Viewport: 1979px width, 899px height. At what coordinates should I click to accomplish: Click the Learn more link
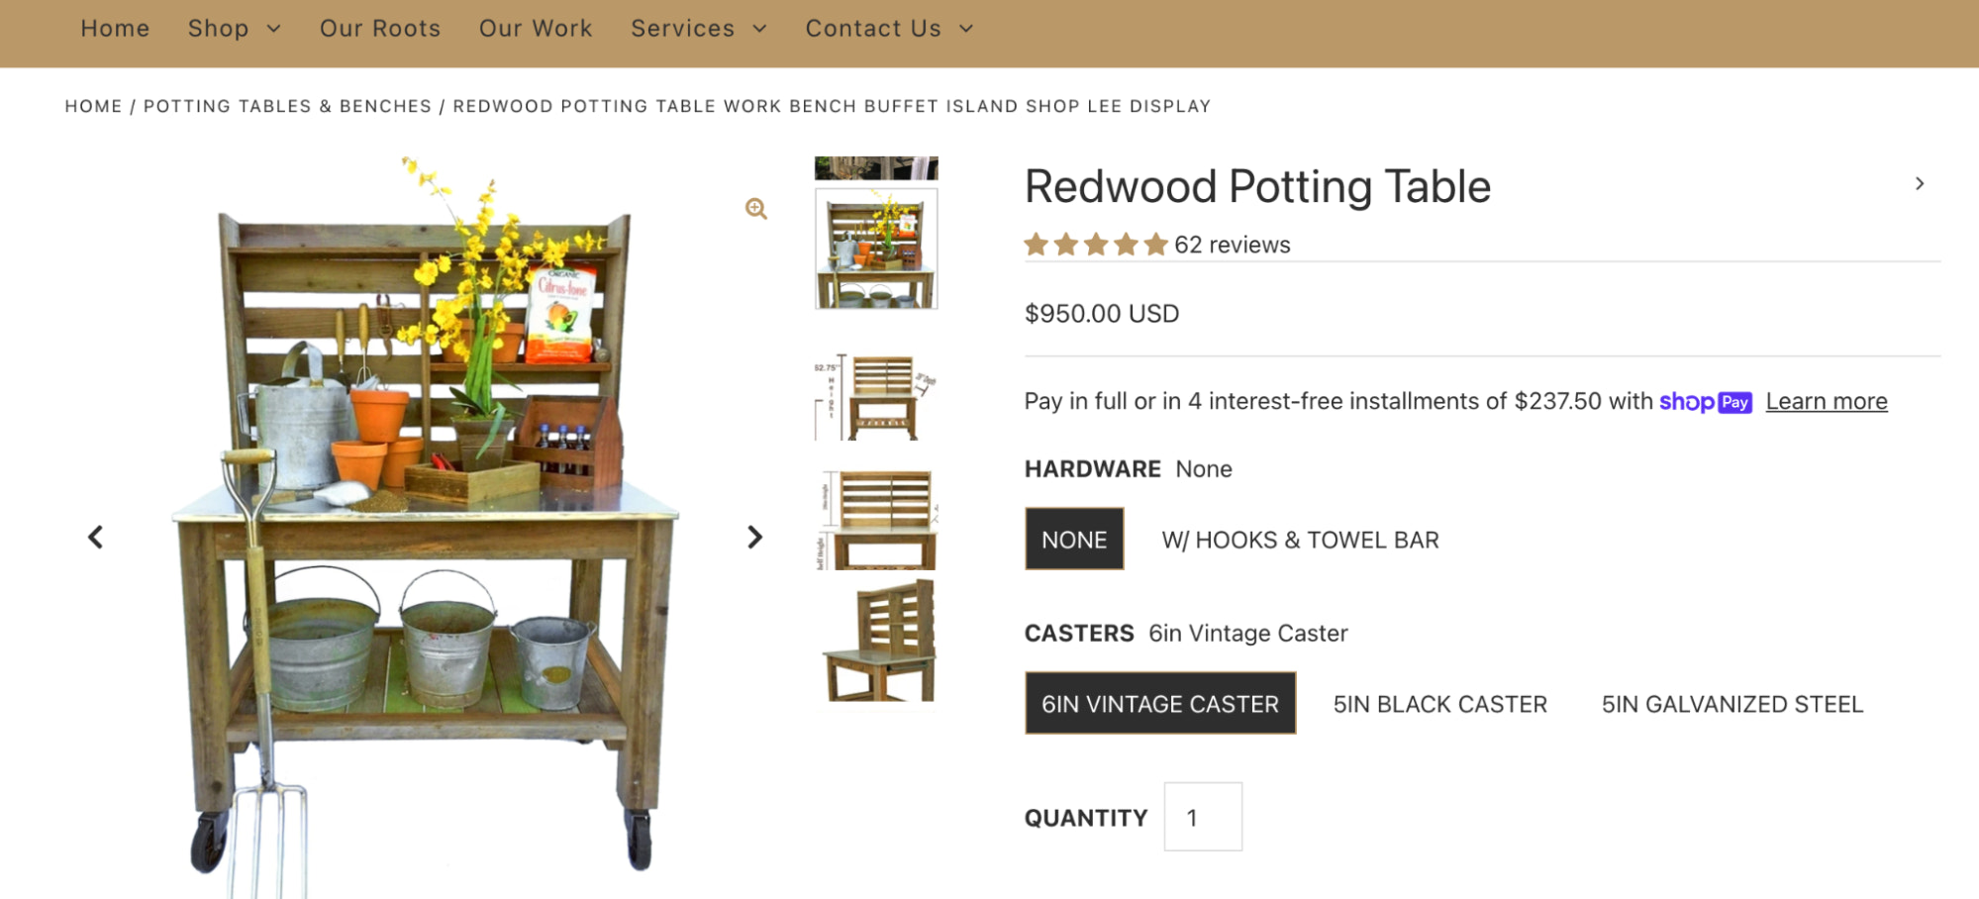click(x=1826, y=402)
